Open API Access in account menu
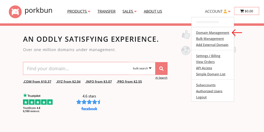 (x=204, y=68)
